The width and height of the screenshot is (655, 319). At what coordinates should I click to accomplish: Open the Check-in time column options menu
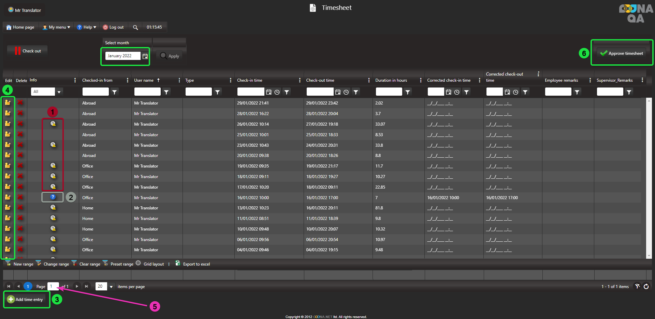tap(300, 80)
